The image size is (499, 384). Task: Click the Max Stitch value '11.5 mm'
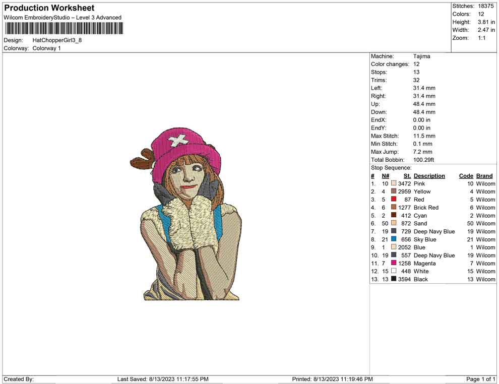coord(424,136)
